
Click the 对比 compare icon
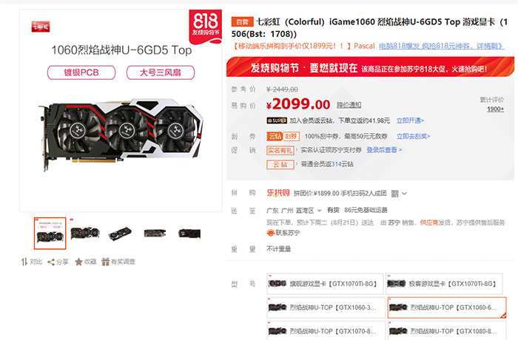tap(24, 262)
